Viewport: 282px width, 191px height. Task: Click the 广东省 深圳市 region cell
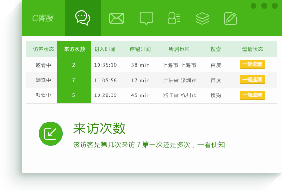[x=180, y=81]
